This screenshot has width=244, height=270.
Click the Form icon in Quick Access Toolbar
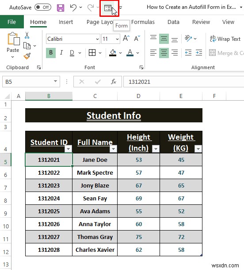coord(108,8)
